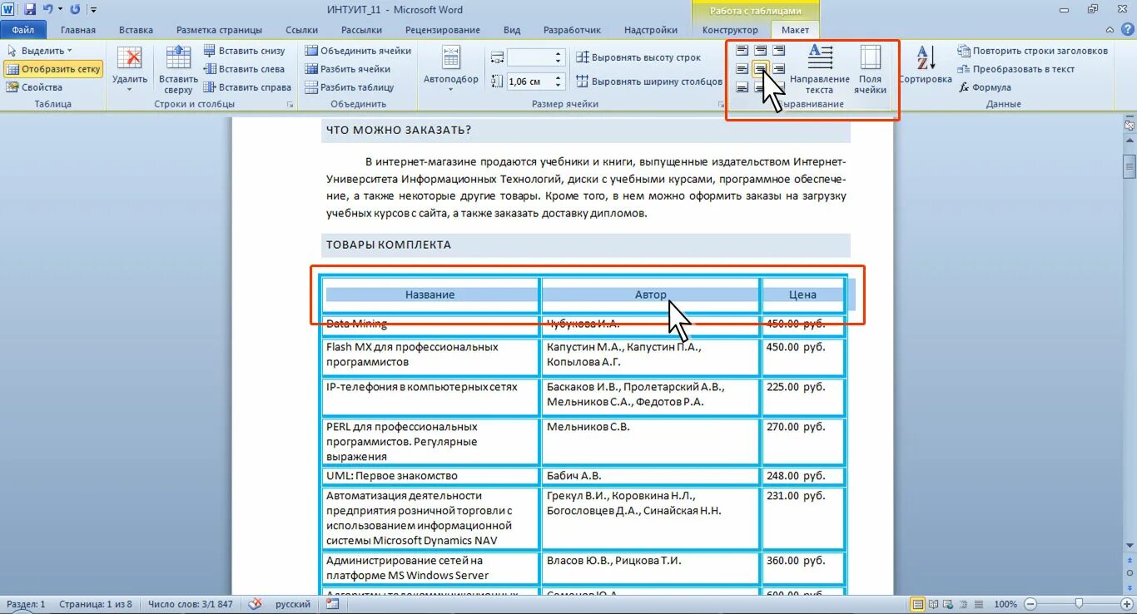Click Разбить таблицу
The width and height of the screenshot is (1137, 614).
350,87
